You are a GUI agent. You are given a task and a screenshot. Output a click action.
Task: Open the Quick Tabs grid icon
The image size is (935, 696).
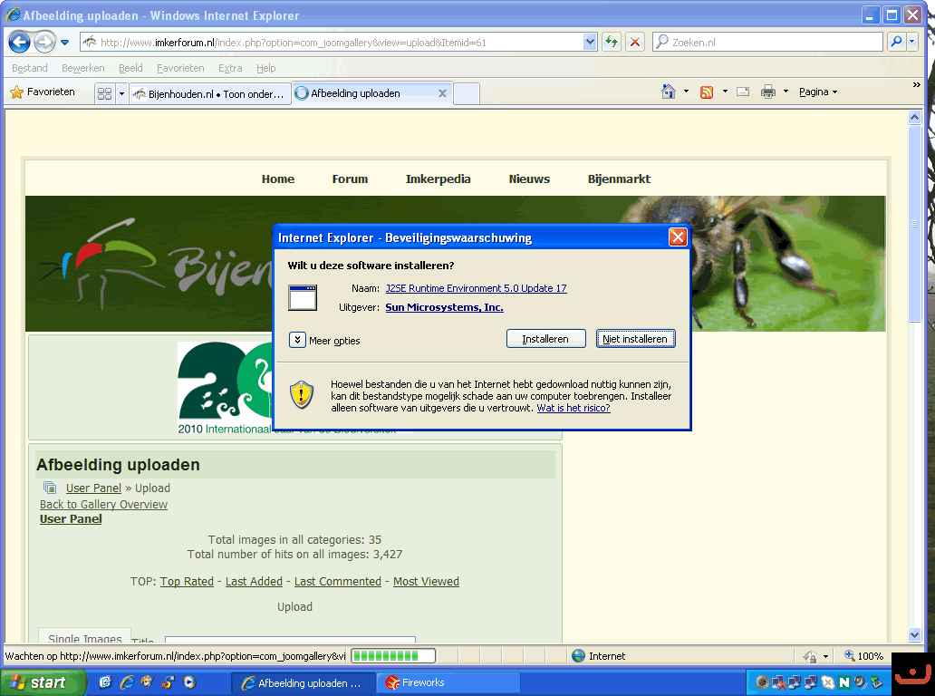(104, 93)
